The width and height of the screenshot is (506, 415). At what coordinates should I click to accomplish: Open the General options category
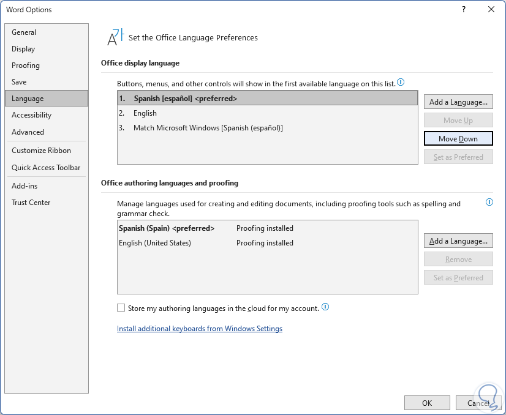tap(24, 32)
